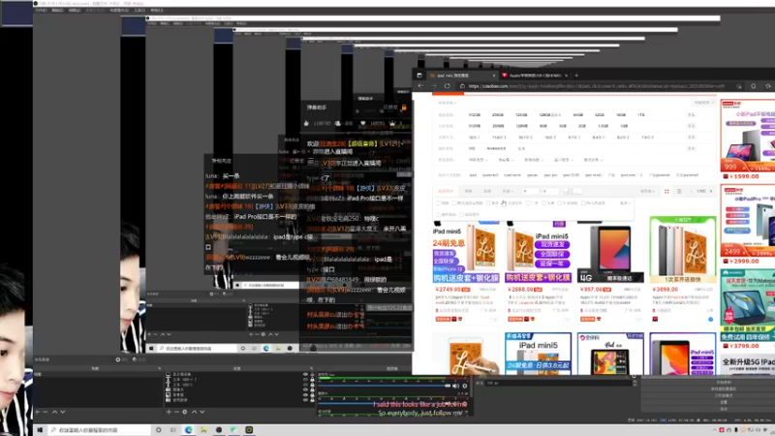Remove selected scene in OBS
This screenshot has height=436, width=775.
[x=46, y=412]
